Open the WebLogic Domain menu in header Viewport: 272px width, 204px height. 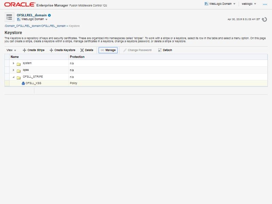(220, 4)
